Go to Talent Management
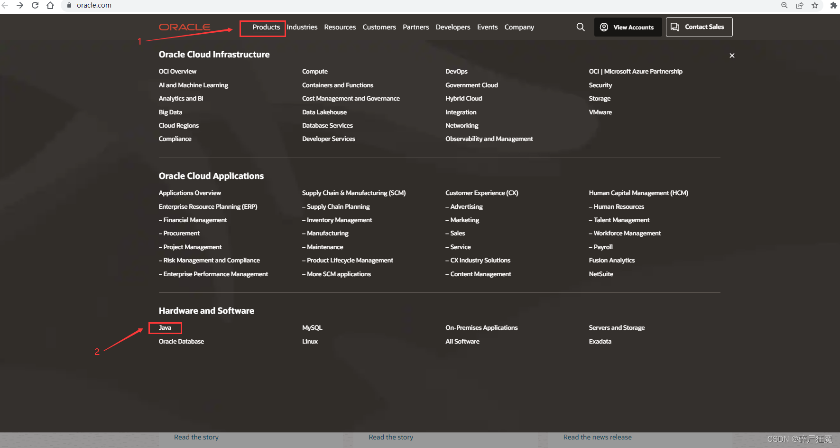 tap(619, 220)
